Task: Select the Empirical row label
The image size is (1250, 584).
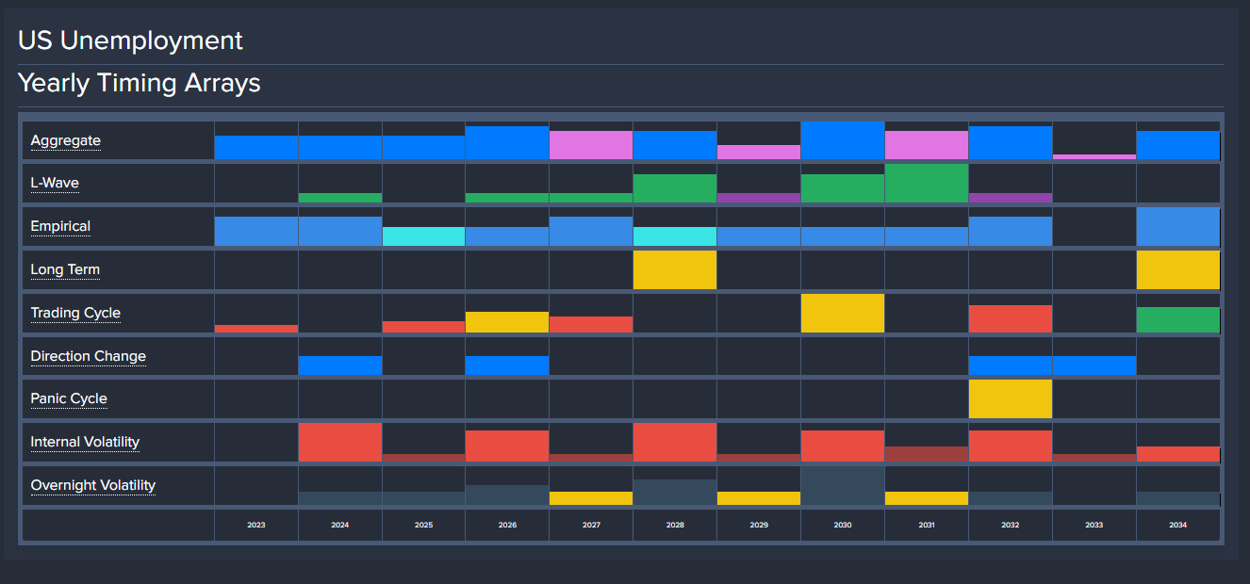Action: click(x=60, y=227)
